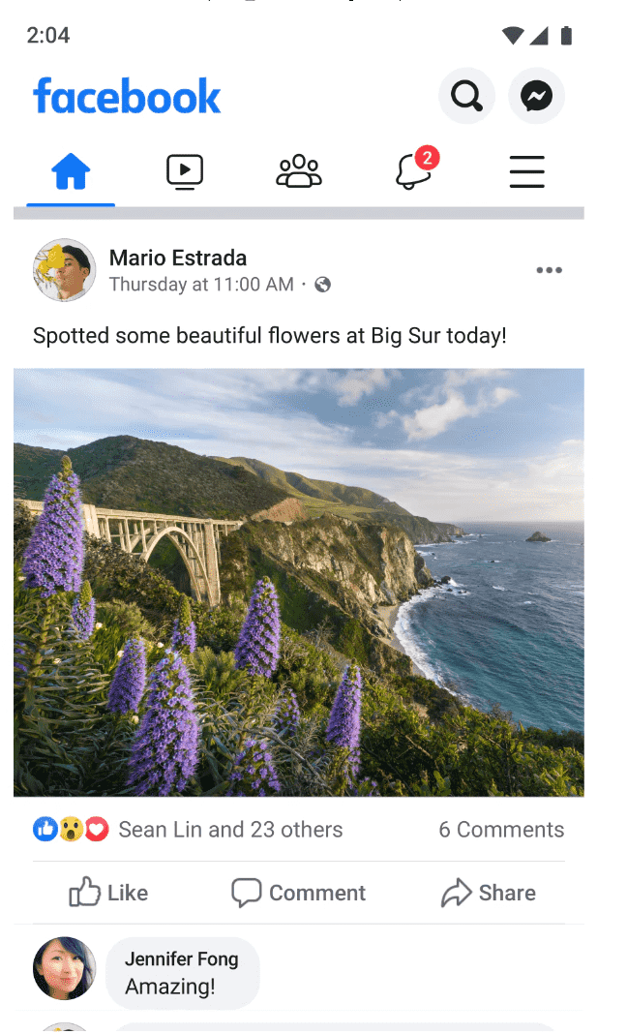627x1034 pixels.
Task: Open Mario Estrada's profile name
Action: (x=178, y=258)
